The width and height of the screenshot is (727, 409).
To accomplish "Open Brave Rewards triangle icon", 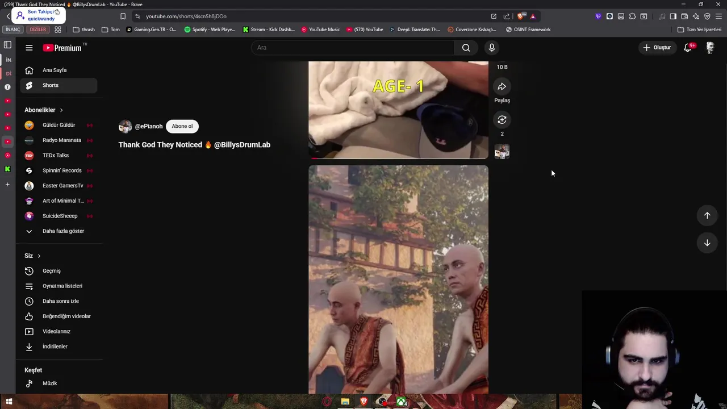I will (533, 16).
